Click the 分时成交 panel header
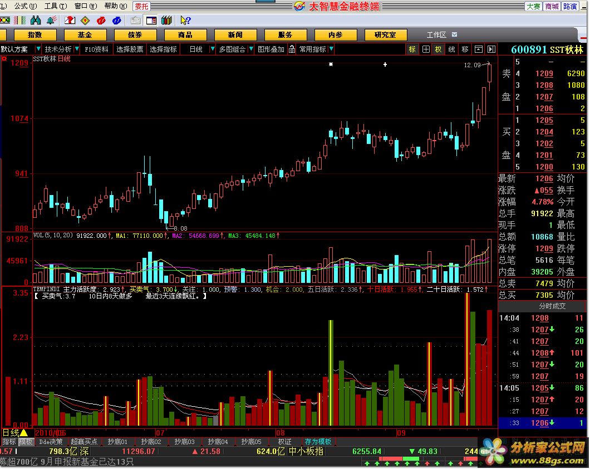This screenshot has width=590, height=469. (542, 306)
